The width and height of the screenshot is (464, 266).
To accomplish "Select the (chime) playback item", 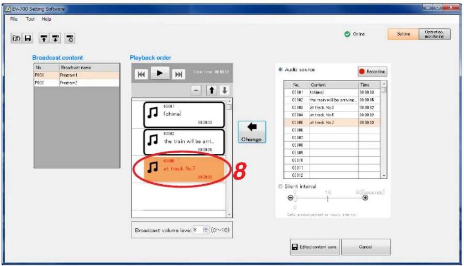I will pos(184,115).
